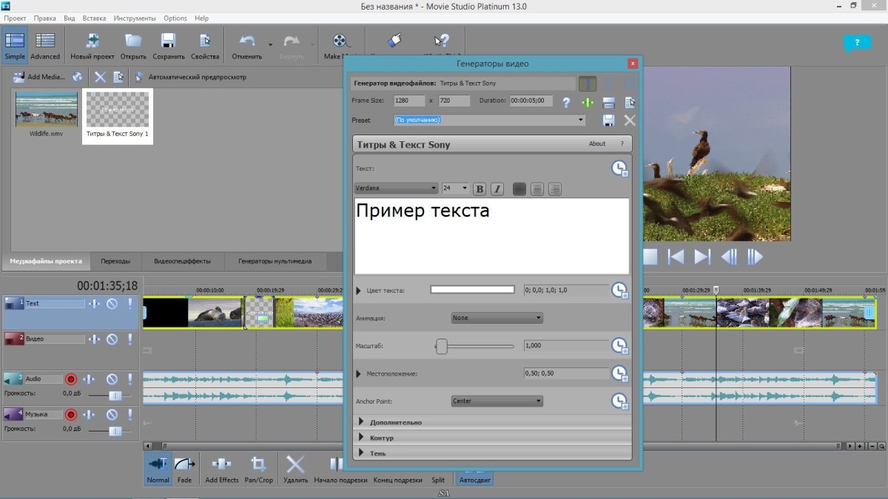Align text to the right
888x499 pixels.
pos(555,189)
